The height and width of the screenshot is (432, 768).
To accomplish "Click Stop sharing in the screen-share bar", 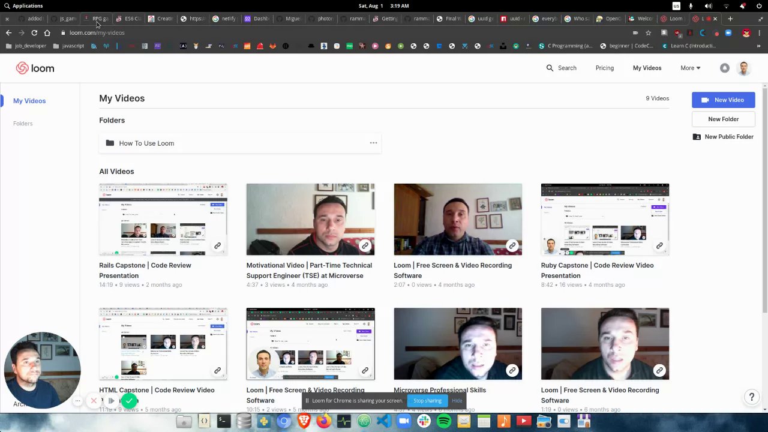I will click(427, 401).
